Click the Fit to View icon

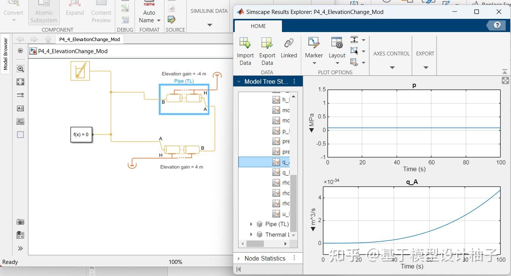(x=20, y=82)
